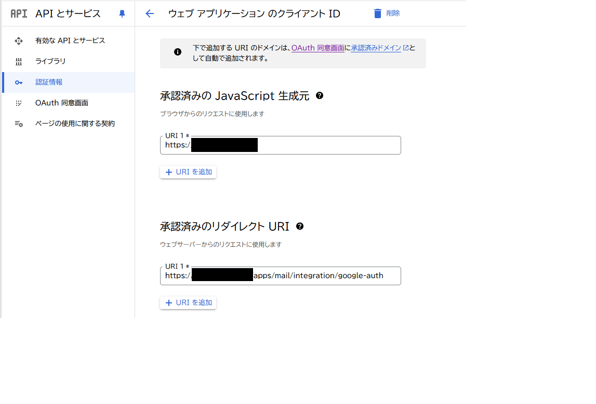Click the OAuth 同意画面 sidebar icon
This screenshot has height=404, width=596.
coord(19,103)
